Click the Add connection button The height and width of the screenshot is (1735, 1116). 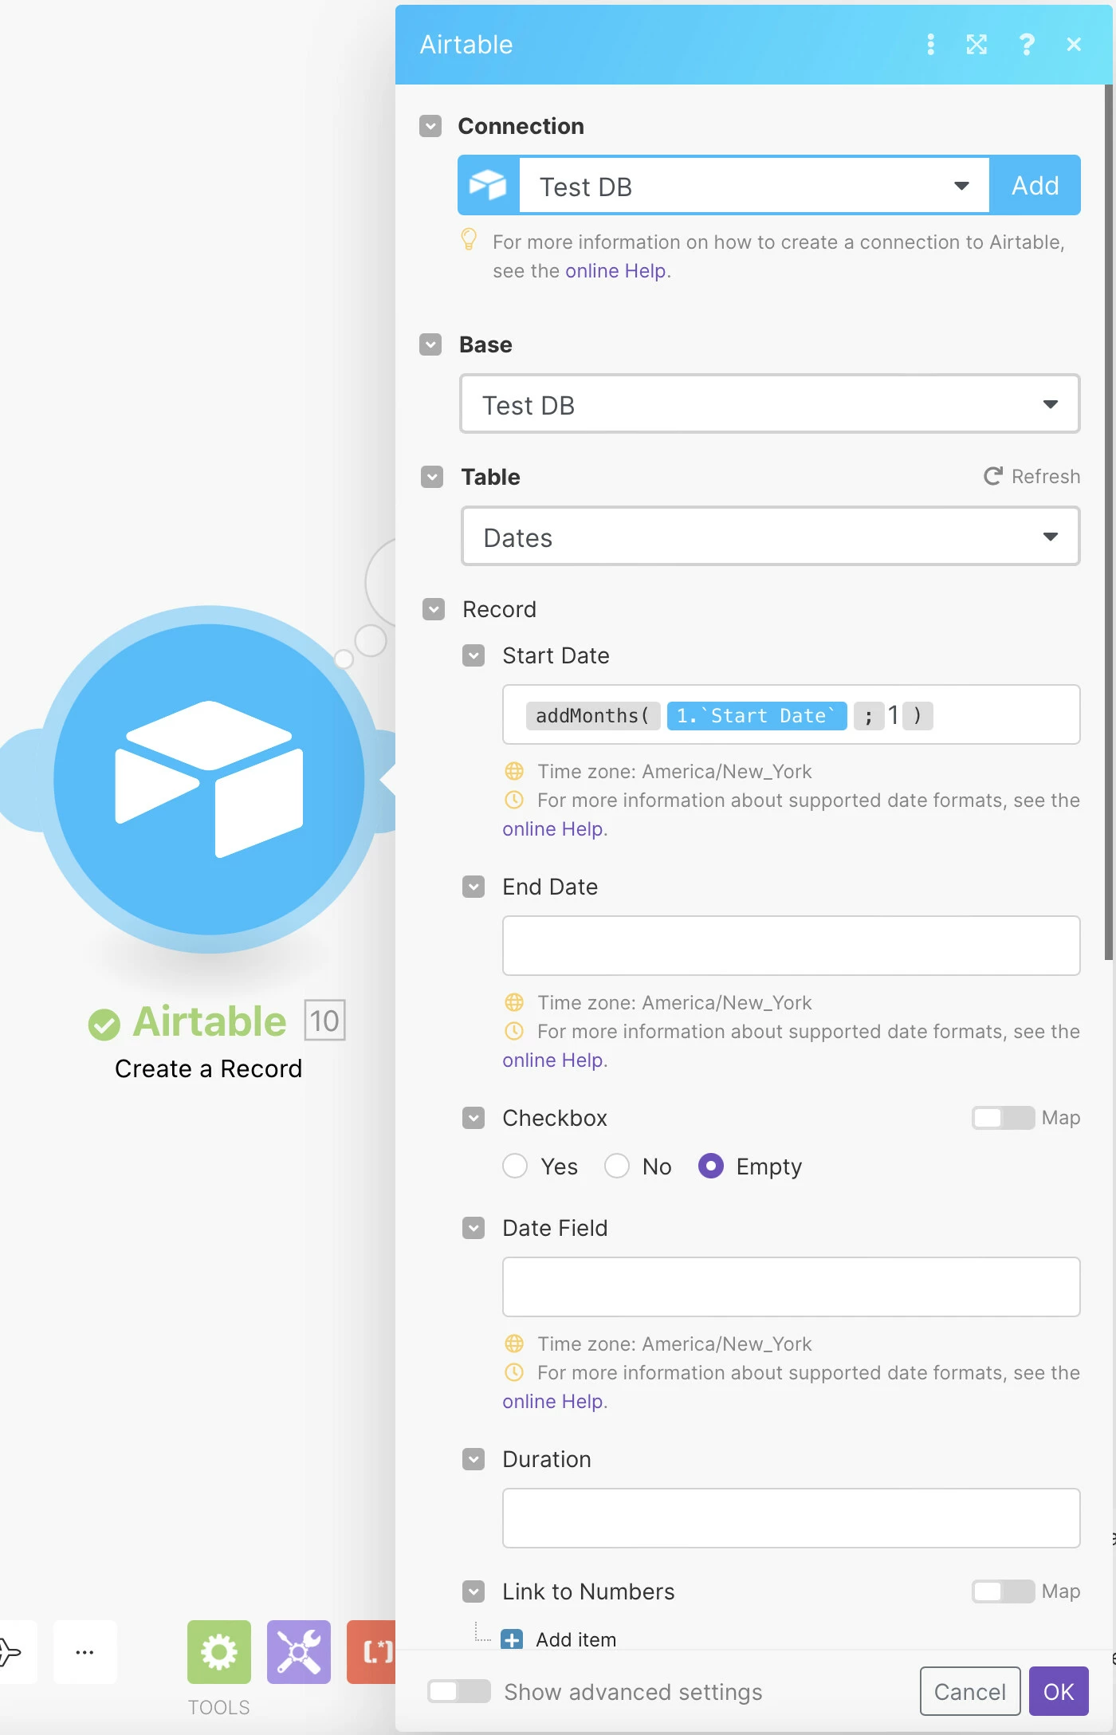tap(1035, 186)
